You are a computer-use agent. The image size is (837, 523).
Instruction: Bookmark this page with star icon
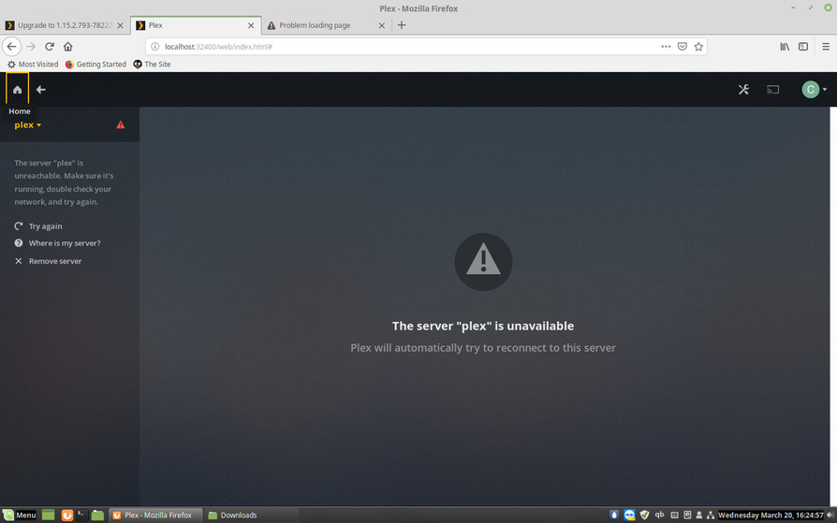(698, 47)
